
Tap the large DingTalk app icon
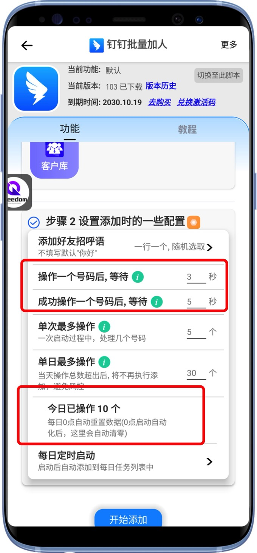(x=36, y=89)
